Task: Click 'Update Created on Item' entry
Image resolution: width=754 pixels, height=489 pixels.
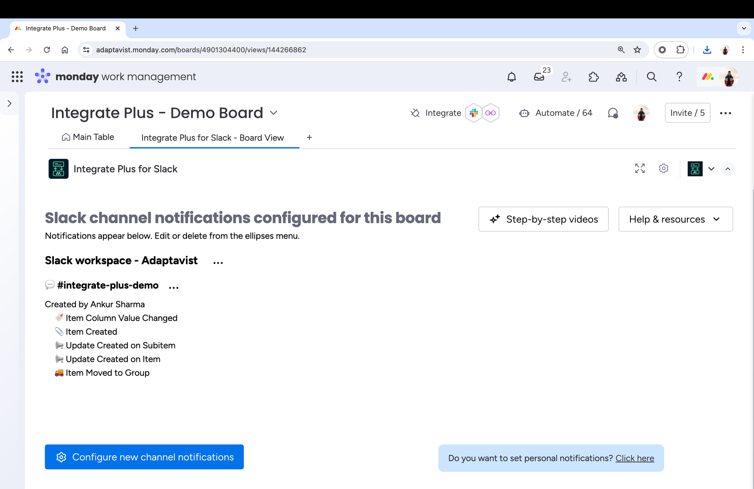Action: pyautogui.click(x=113, y=359)
